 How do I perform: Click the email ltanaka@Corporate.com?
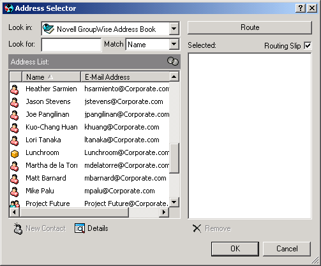(x=122, y=140)
